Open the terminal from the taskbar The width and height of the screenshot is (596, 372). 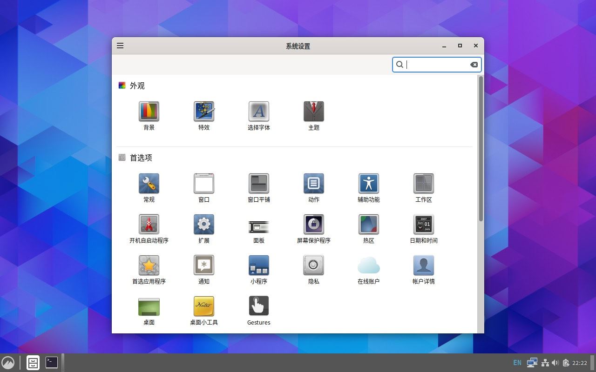51,362
